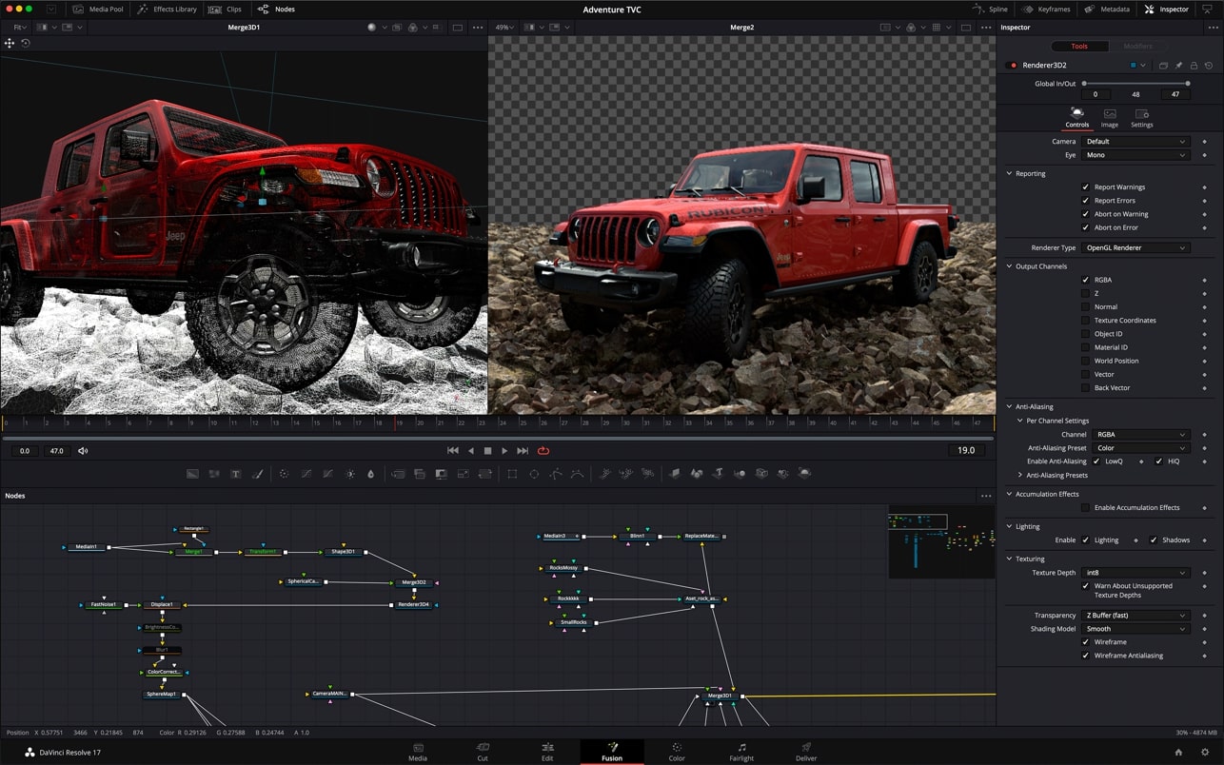Select the Merge3D1 node in the node graph

coord(721,696)
